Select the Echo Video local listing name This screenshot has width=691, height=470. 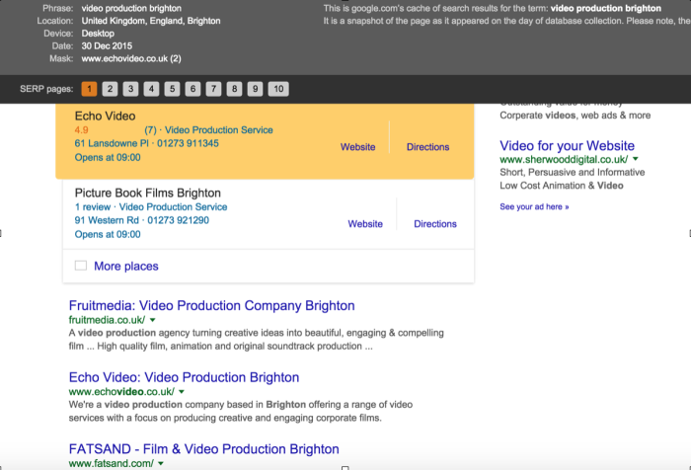[105, 116]
